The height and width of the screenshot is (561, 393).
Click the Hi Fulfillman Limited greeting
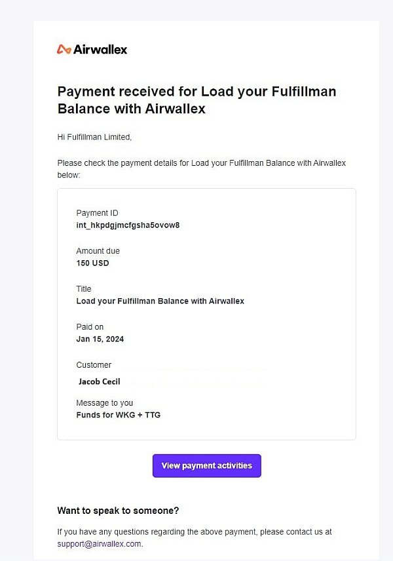pos(94,137)
